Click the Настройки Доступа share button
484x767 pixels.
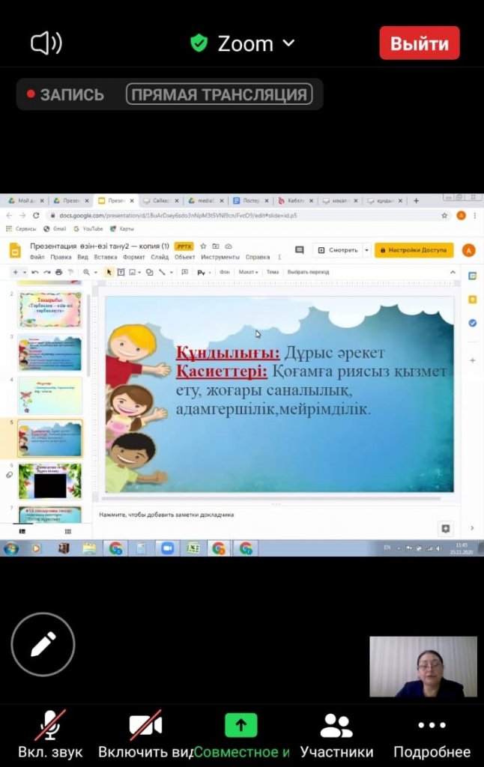(414, 250)
